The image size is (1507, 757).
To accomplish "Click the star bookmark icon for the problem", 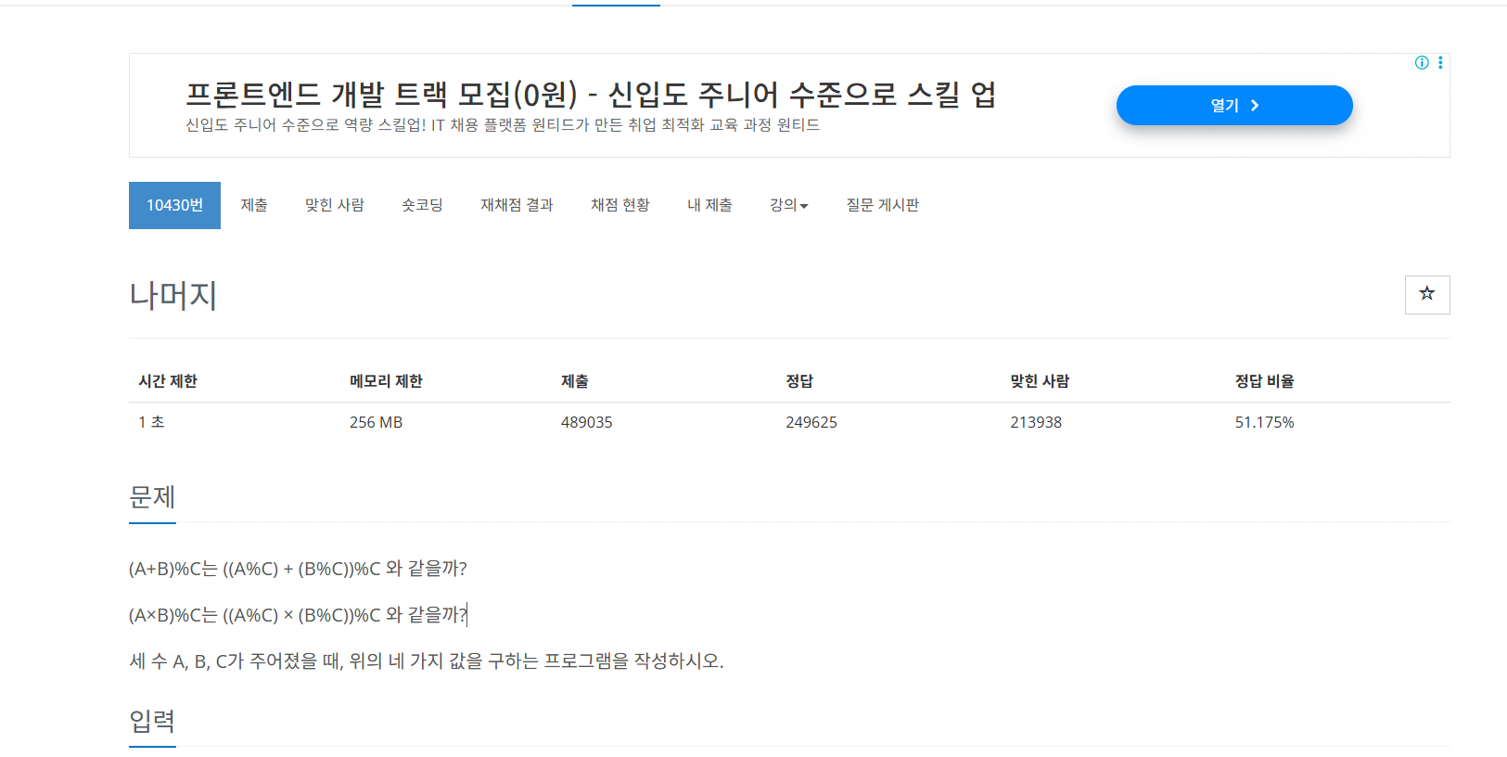I will (x=1427, y=295).
